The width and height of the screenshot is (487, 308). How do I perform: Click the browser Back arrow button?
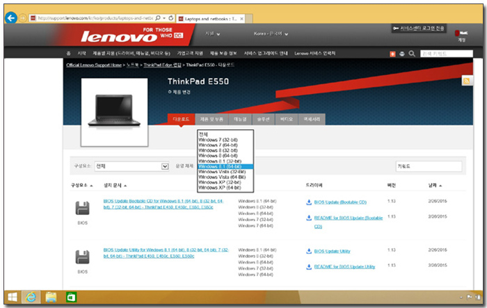11,18
